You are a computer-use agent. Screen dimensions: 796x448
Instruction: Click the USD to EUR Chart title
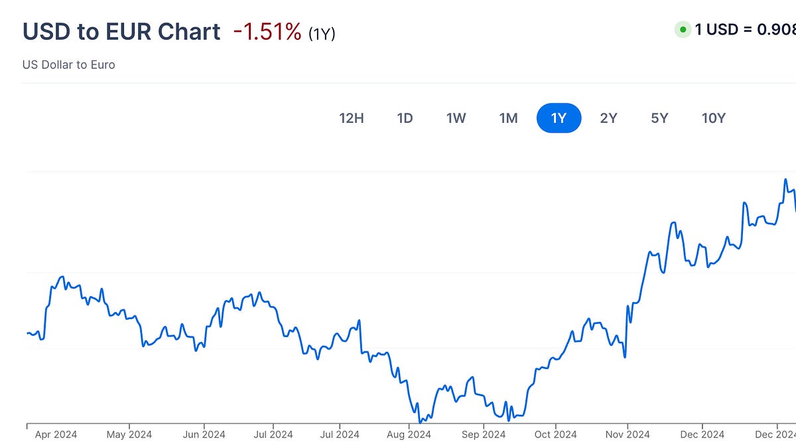121,31
